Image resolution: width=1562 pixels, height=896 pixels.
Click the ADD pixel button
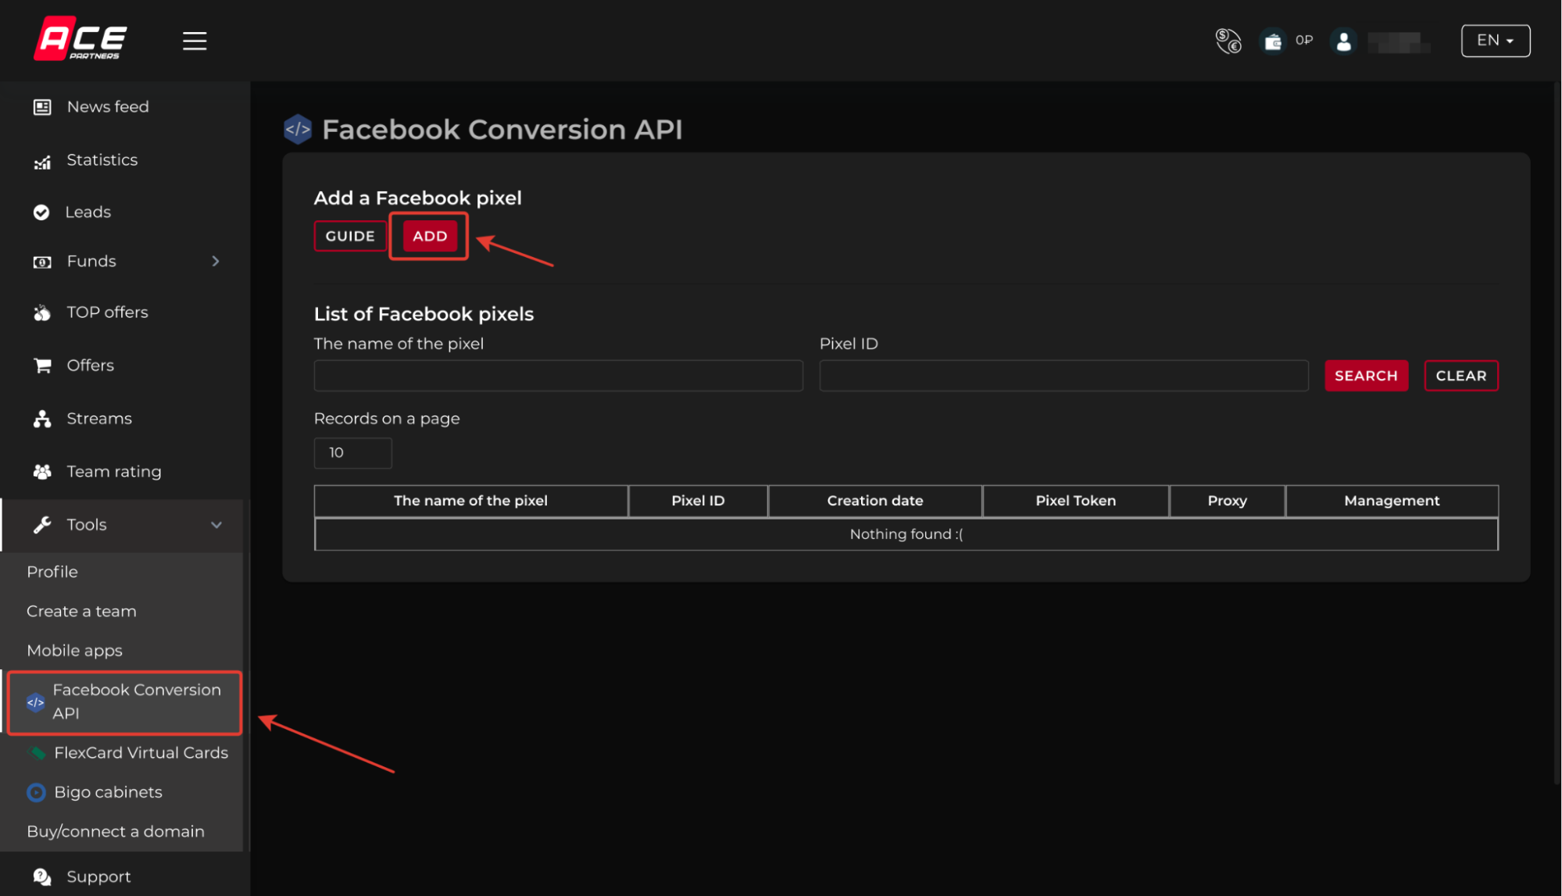click(x=430, y=236)
